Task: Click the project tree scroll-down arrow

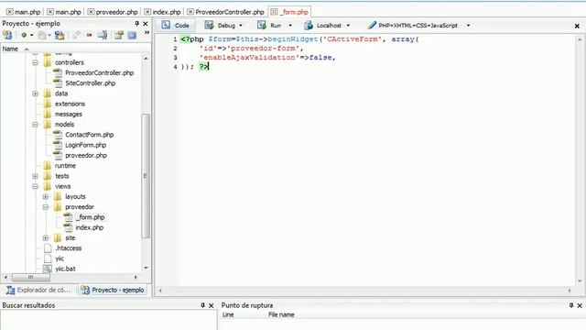Action: coord(146,268)
